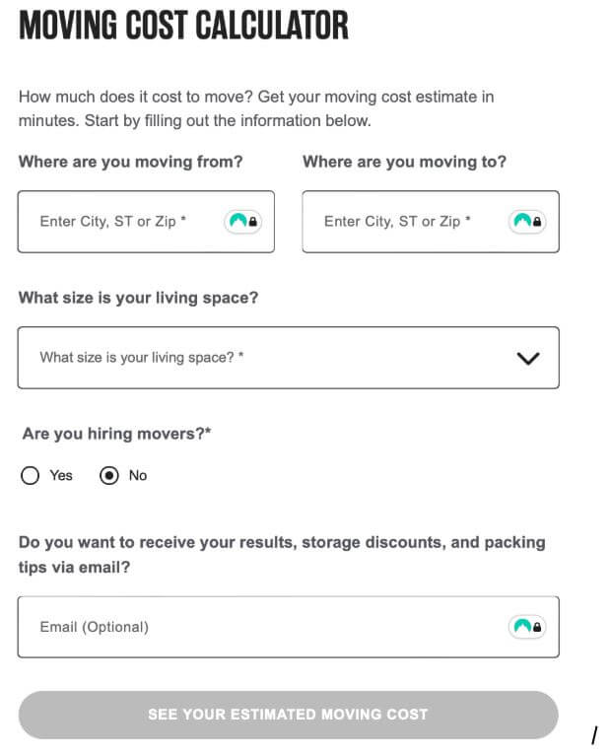Click the intro paragraph about moving cost estimate
Viewport: 611px width, 753px height.
(256, 108)
